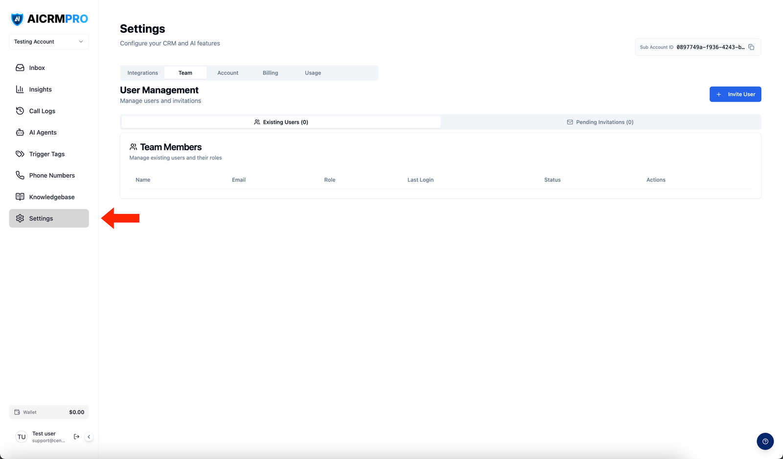Click the Wallet balance button
Viewport: 783px width, 459px height.
(49, 412)
